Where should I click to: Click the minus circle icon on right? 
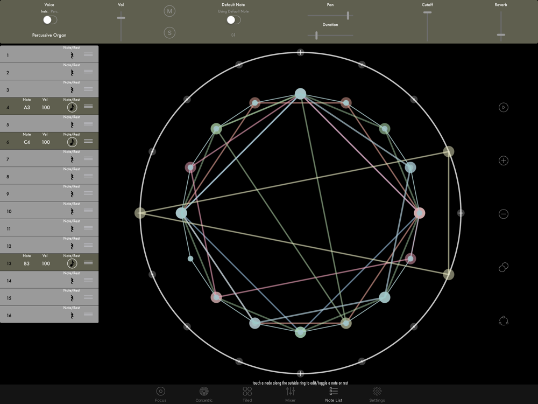[x=504, y=214]
